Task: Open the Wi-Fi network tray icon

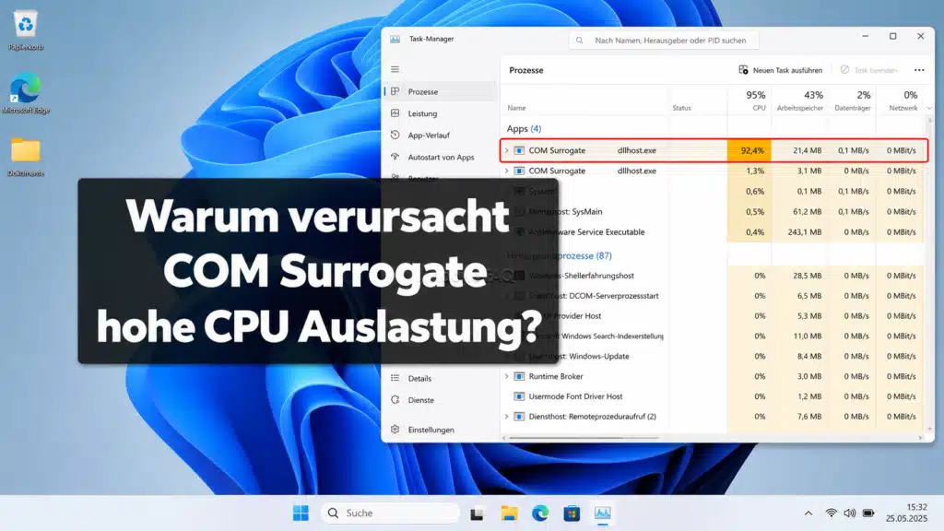Action: pos(831,513)
